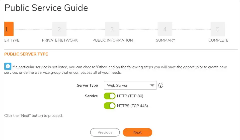Viewport: 240px width, 140px height.
Task: Click the step 4 number box
Action: pos(165,29)
